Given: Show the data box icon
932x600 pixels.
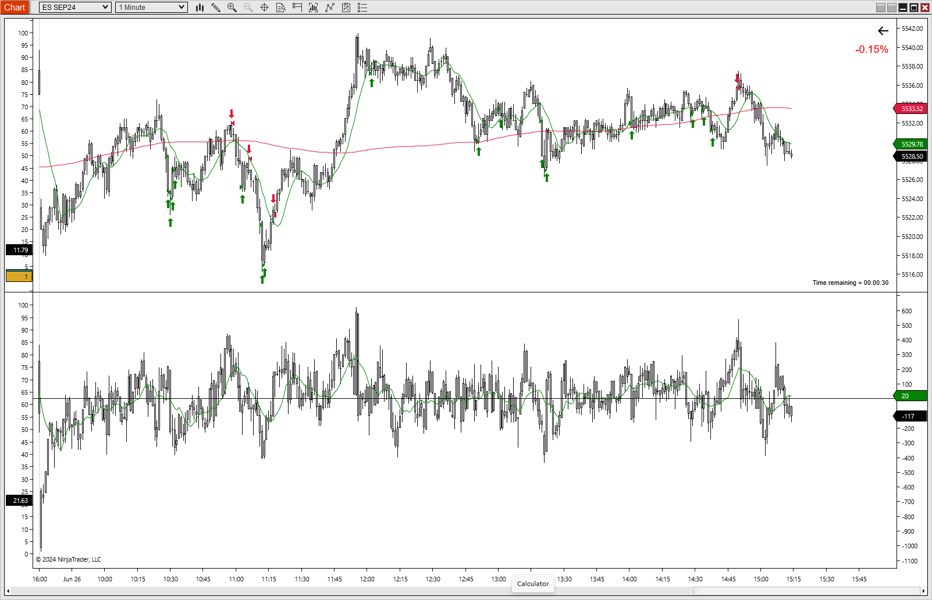Looking at the screenshot, I should coord(280,8).
